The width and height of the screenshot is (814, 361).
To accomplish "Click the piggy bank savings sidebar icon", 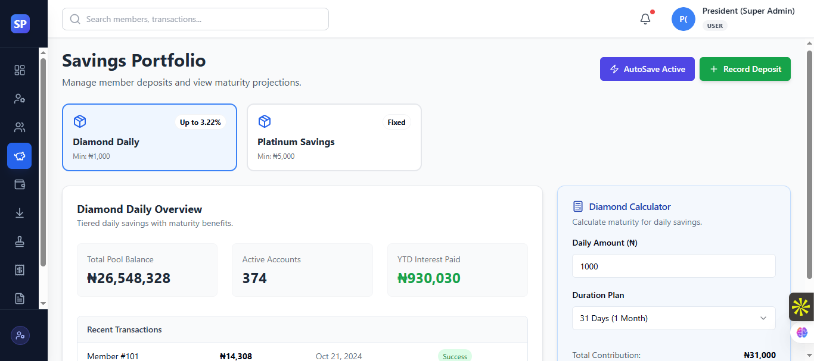I will click(x=20, y=156).
